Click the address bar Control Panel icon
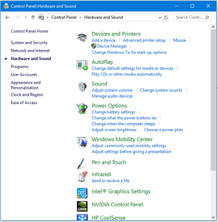218x222 pixels. 41,18
